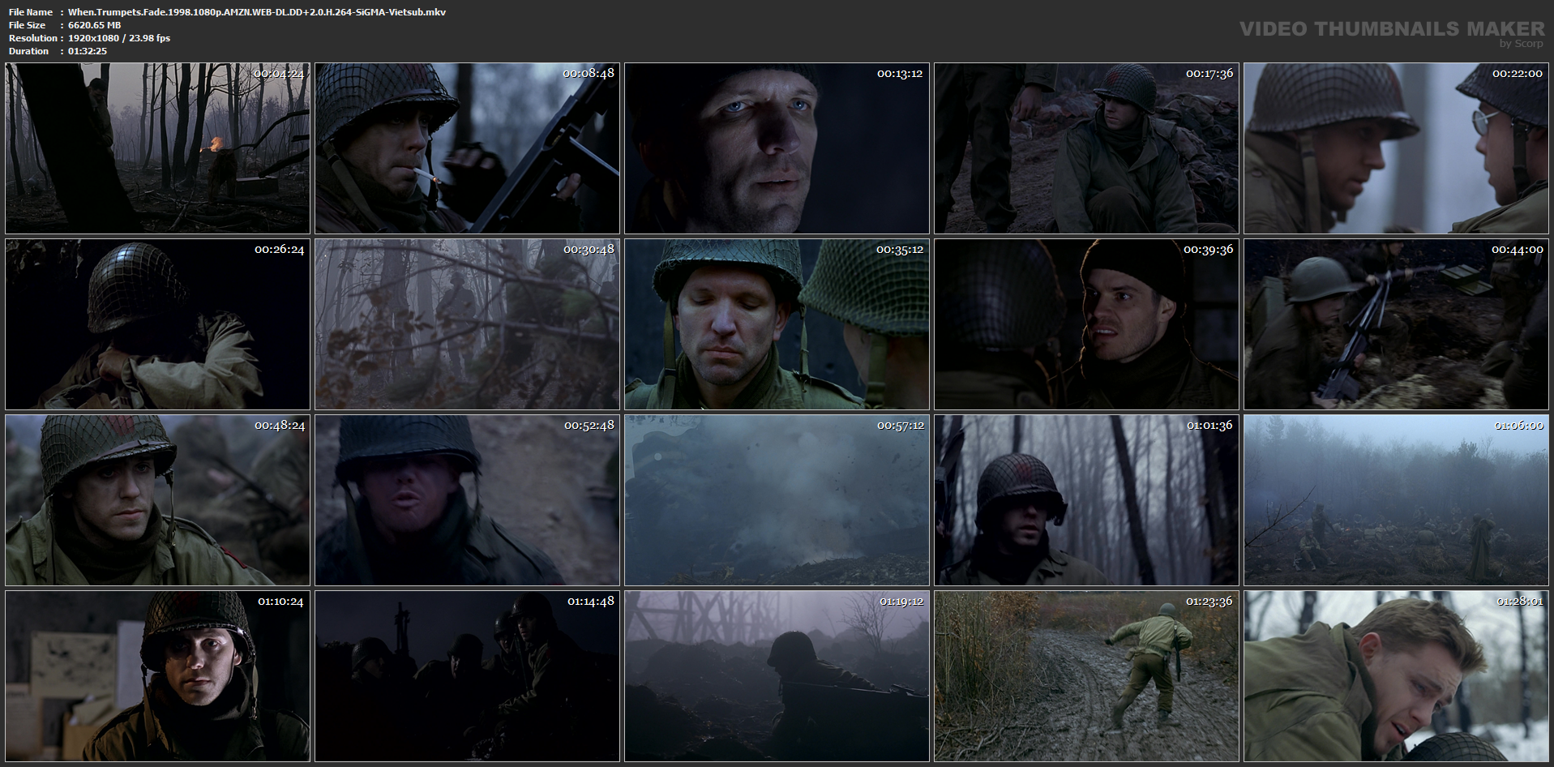Open the frame labeled 00:48:24

pos(157,500)
